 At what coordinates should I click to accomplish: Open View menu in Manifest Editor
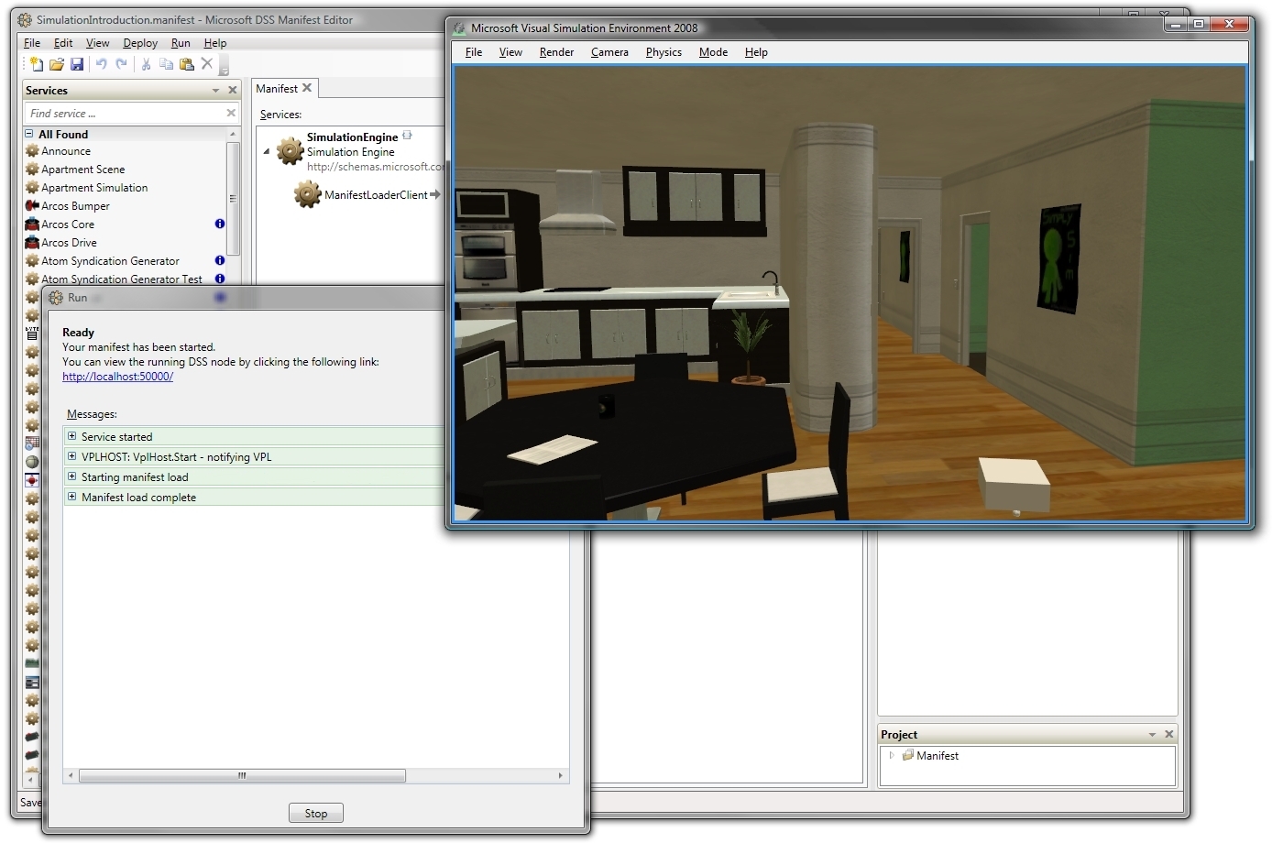click(97, 43)
